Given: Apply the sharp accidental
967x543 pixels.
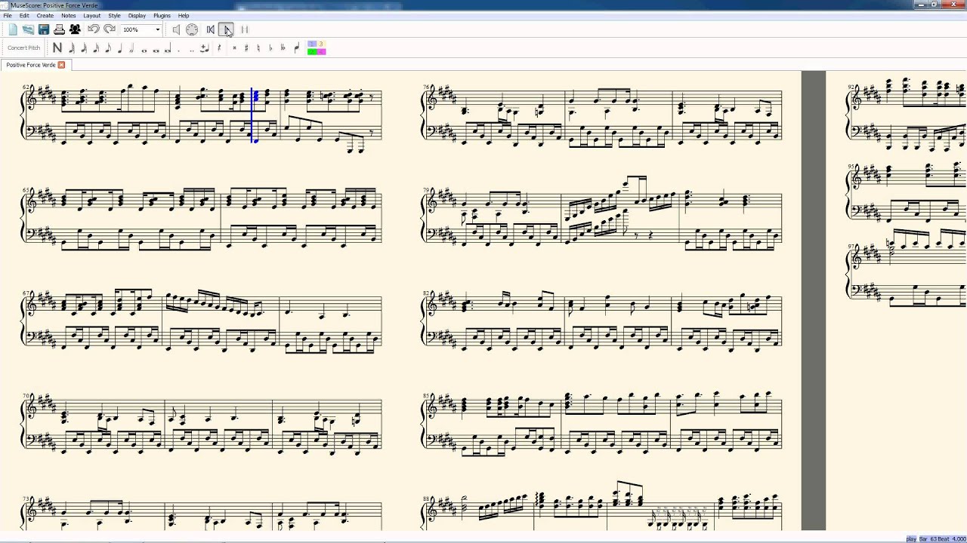Looking at the screenshot, I should pos(246,48).
